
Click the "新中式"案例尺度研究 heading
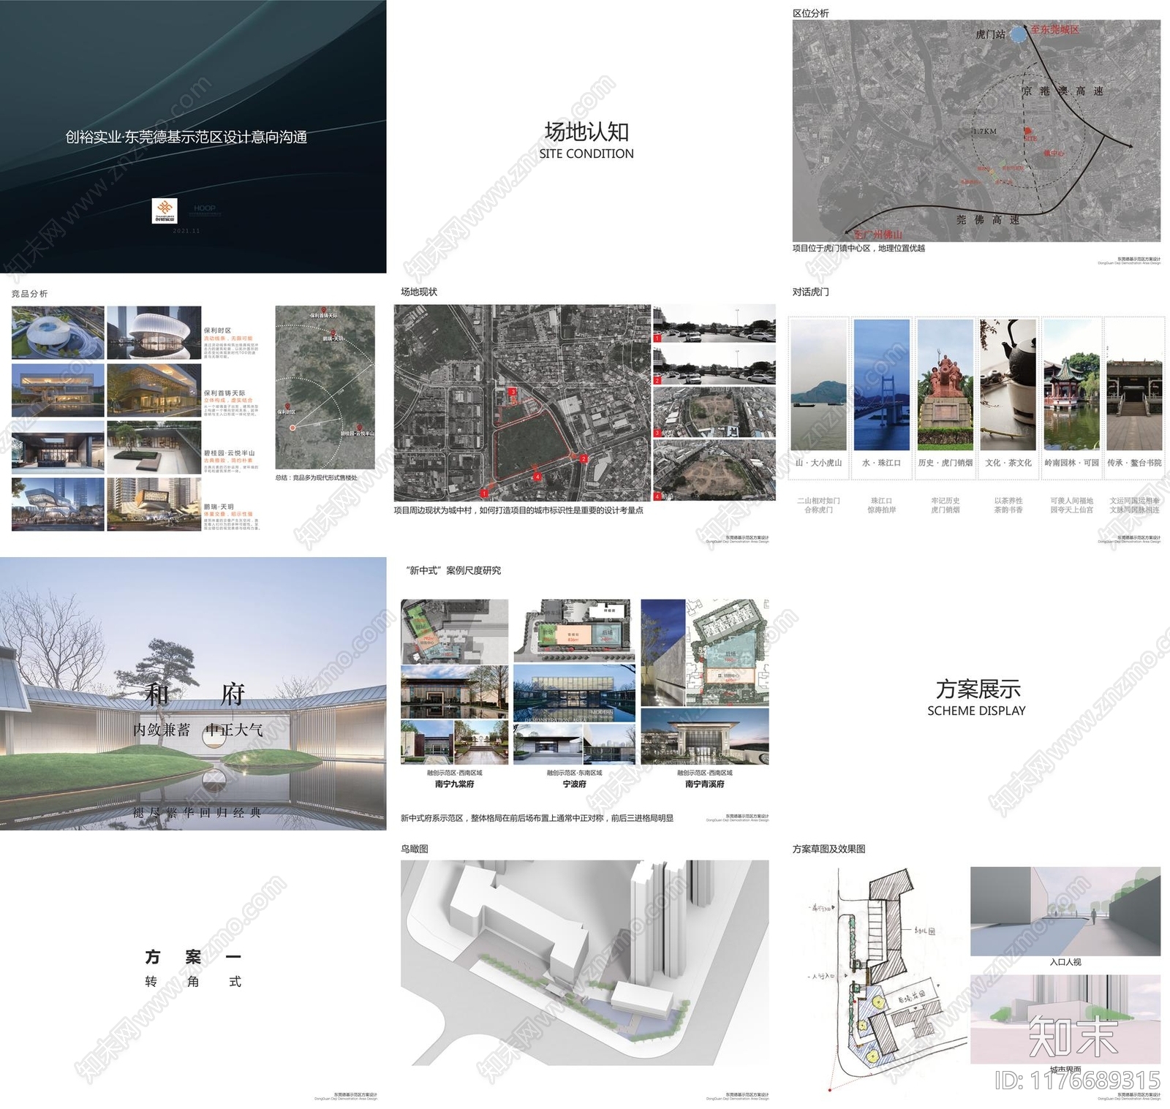(x=453, y=570)
